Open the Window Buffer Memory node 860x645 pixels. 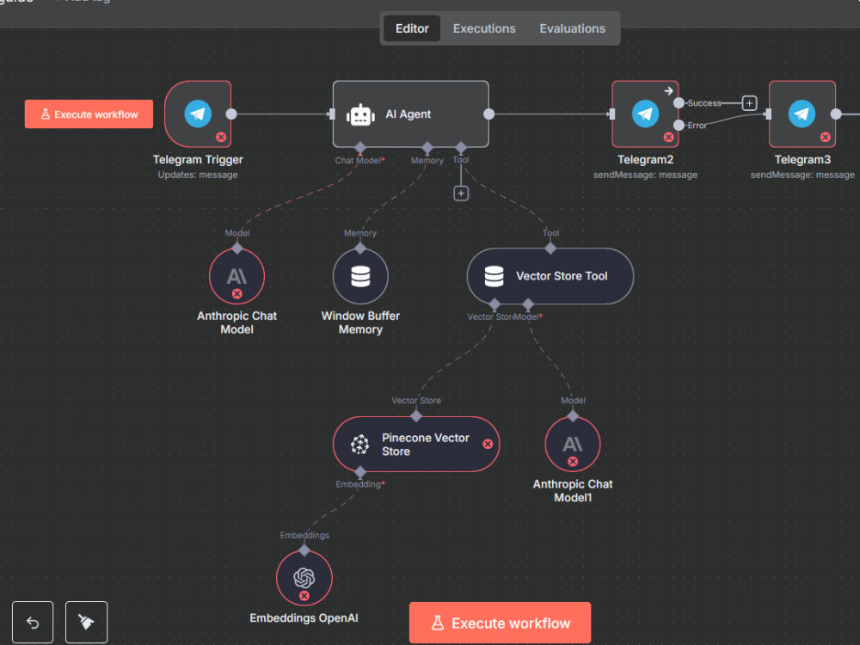[360, 276]
